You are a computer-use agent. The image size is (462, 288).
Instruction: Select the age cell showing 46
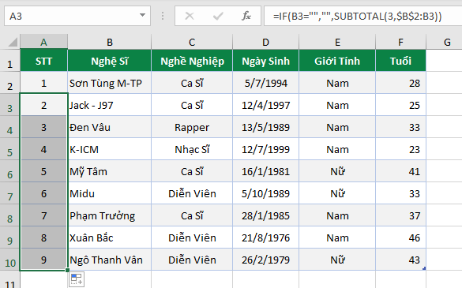[x=400, y=238]
